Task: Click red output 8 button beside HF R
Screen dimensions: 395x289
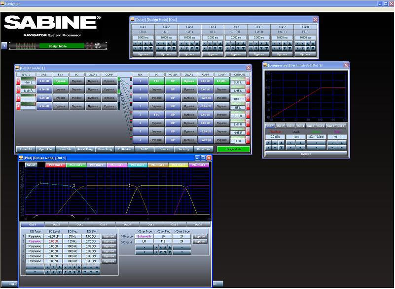Action: coord(248,140)
